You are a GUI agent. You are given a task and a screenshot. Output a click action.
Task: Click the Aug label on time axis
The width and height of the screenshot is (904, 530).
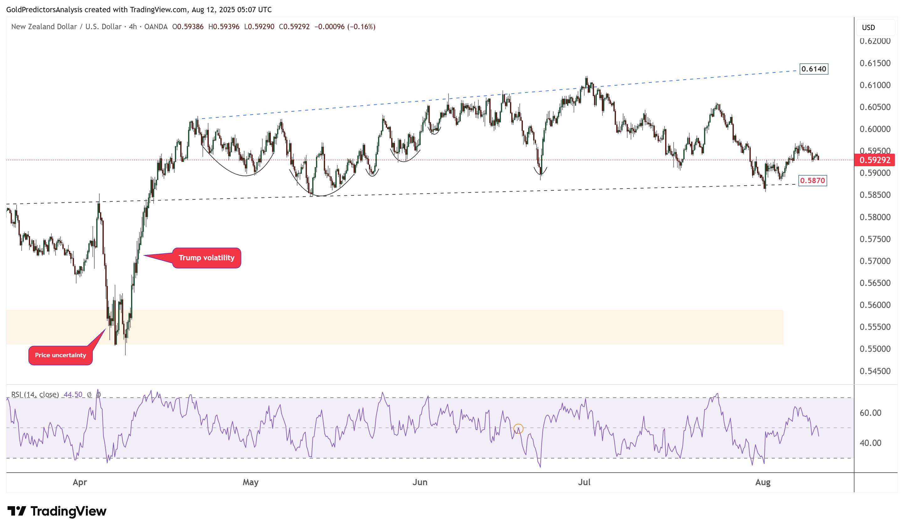pyautogui.click(x=763, y=482)
